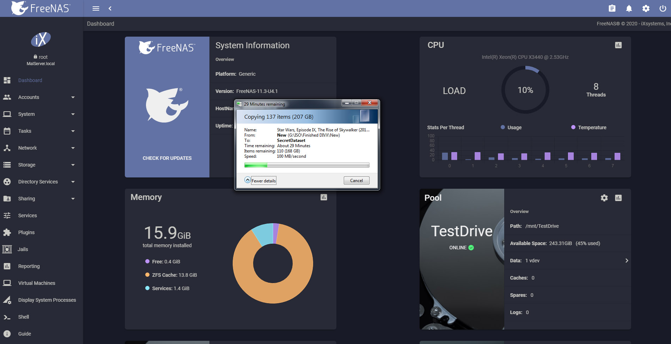Toggle Usage legend in CPU stats
The height and width of the screenshot is (344, 671).
511,127
